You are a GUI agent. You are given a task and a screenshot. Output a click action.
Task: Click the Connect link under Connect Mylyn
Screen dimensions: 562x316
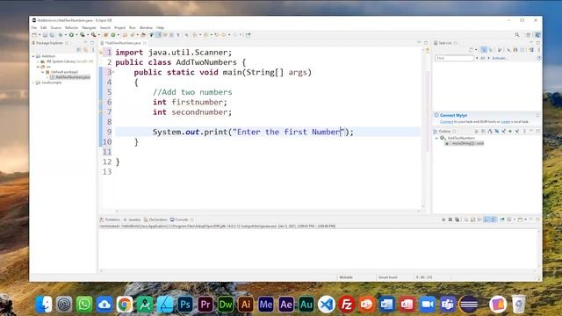447,122
